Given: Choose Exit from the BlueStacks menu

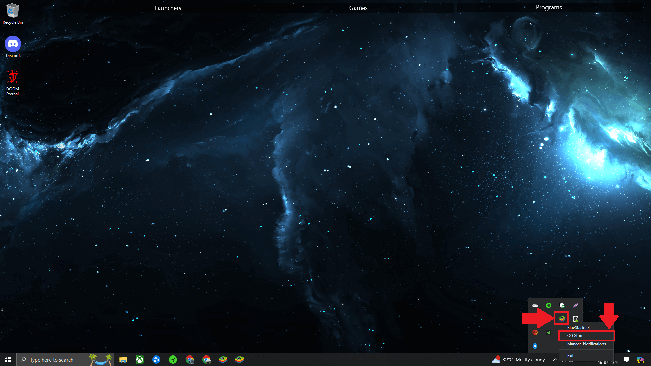Looking at the screenshot, I should click(570, 356).
